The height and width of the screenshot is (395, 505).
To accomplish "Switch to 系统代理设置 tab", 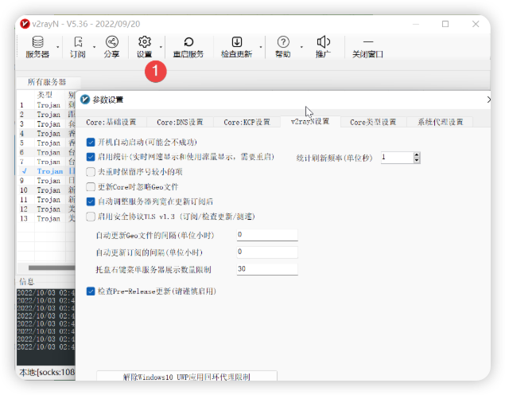I will coord(441,122).
